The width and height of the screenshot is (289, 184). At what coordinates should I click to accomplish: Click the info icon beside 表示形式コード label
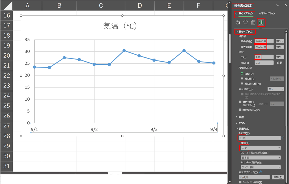260,172
